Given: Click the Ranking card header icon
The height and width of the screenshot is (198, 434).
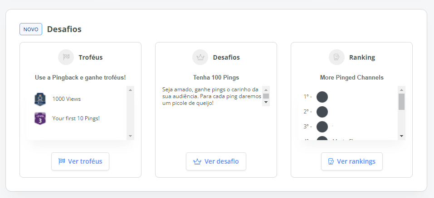Looking at the screenshot, I should tap(336, 57).
